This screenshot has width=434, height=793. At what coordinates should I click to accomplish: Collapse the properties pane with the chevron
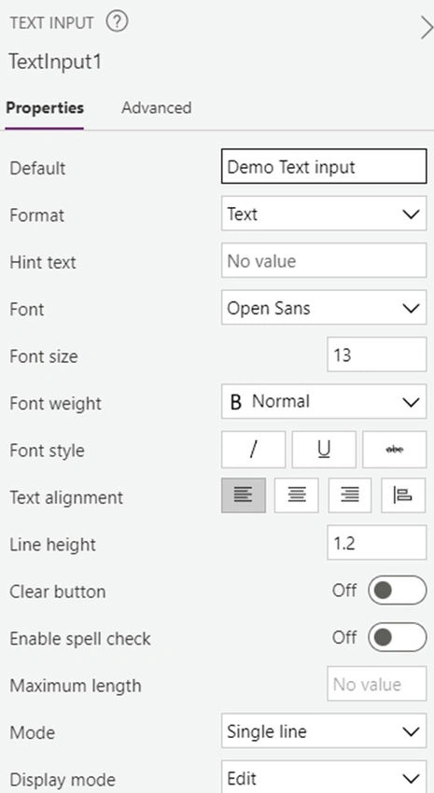coord(427,28)
